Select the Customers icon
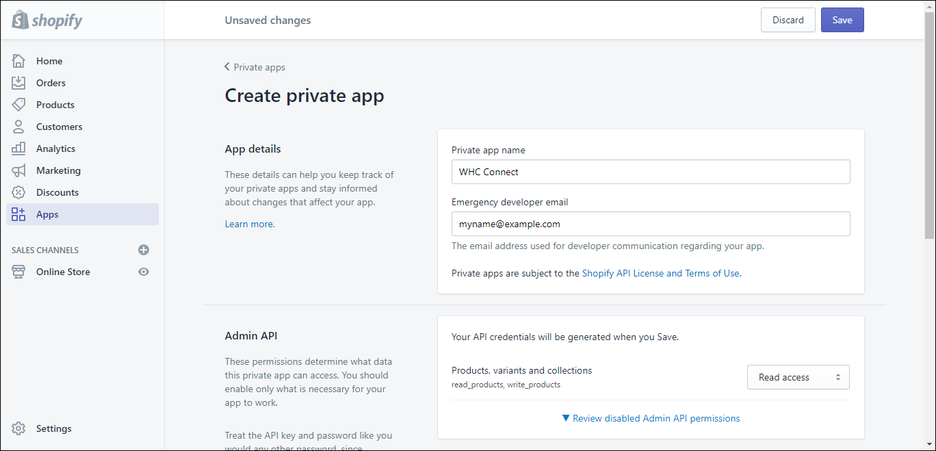936x451 pixels. (x=18, y=126)
